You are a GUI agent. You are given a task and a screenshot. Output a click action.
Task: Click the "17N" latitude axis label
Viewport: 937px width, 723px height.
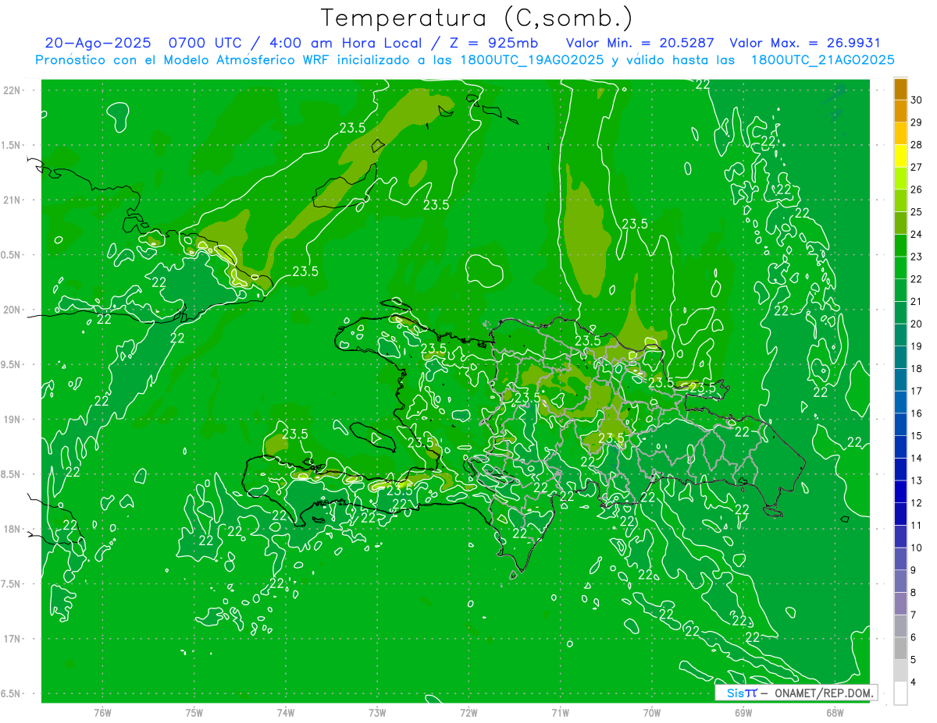(12, 640)
